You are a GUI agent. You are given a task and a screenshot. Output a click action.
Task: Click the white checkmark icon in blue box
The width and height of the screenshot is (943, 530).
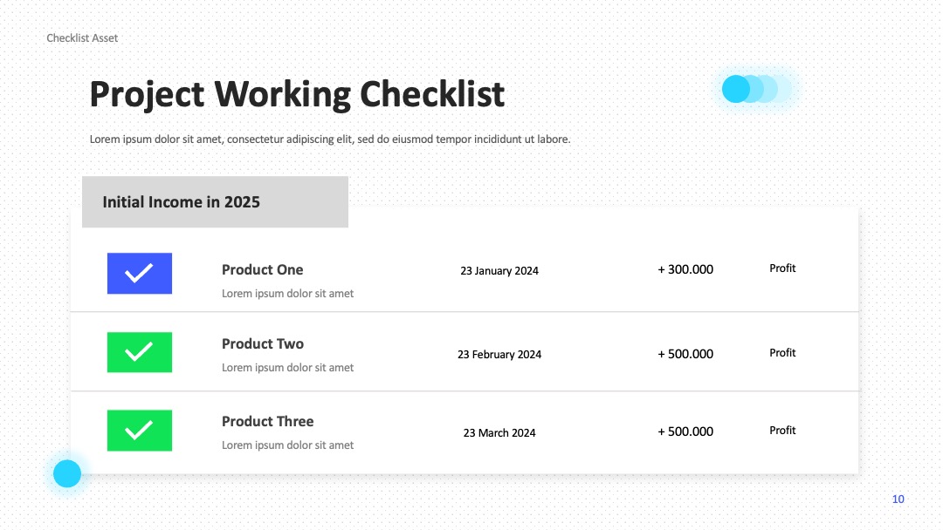139,273
